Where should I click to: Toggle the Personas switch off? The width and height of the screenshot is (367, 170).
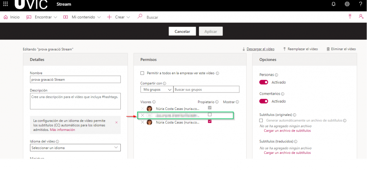tap(264, 82)
